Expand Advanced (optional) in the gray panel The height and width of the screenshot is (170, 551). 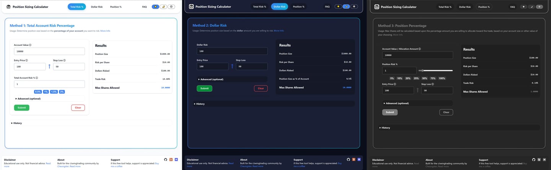(x=417, y=103)
